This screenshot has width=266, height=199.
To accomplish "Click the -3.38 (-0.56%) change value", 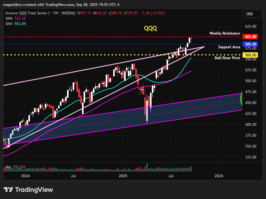I will 152,13.
